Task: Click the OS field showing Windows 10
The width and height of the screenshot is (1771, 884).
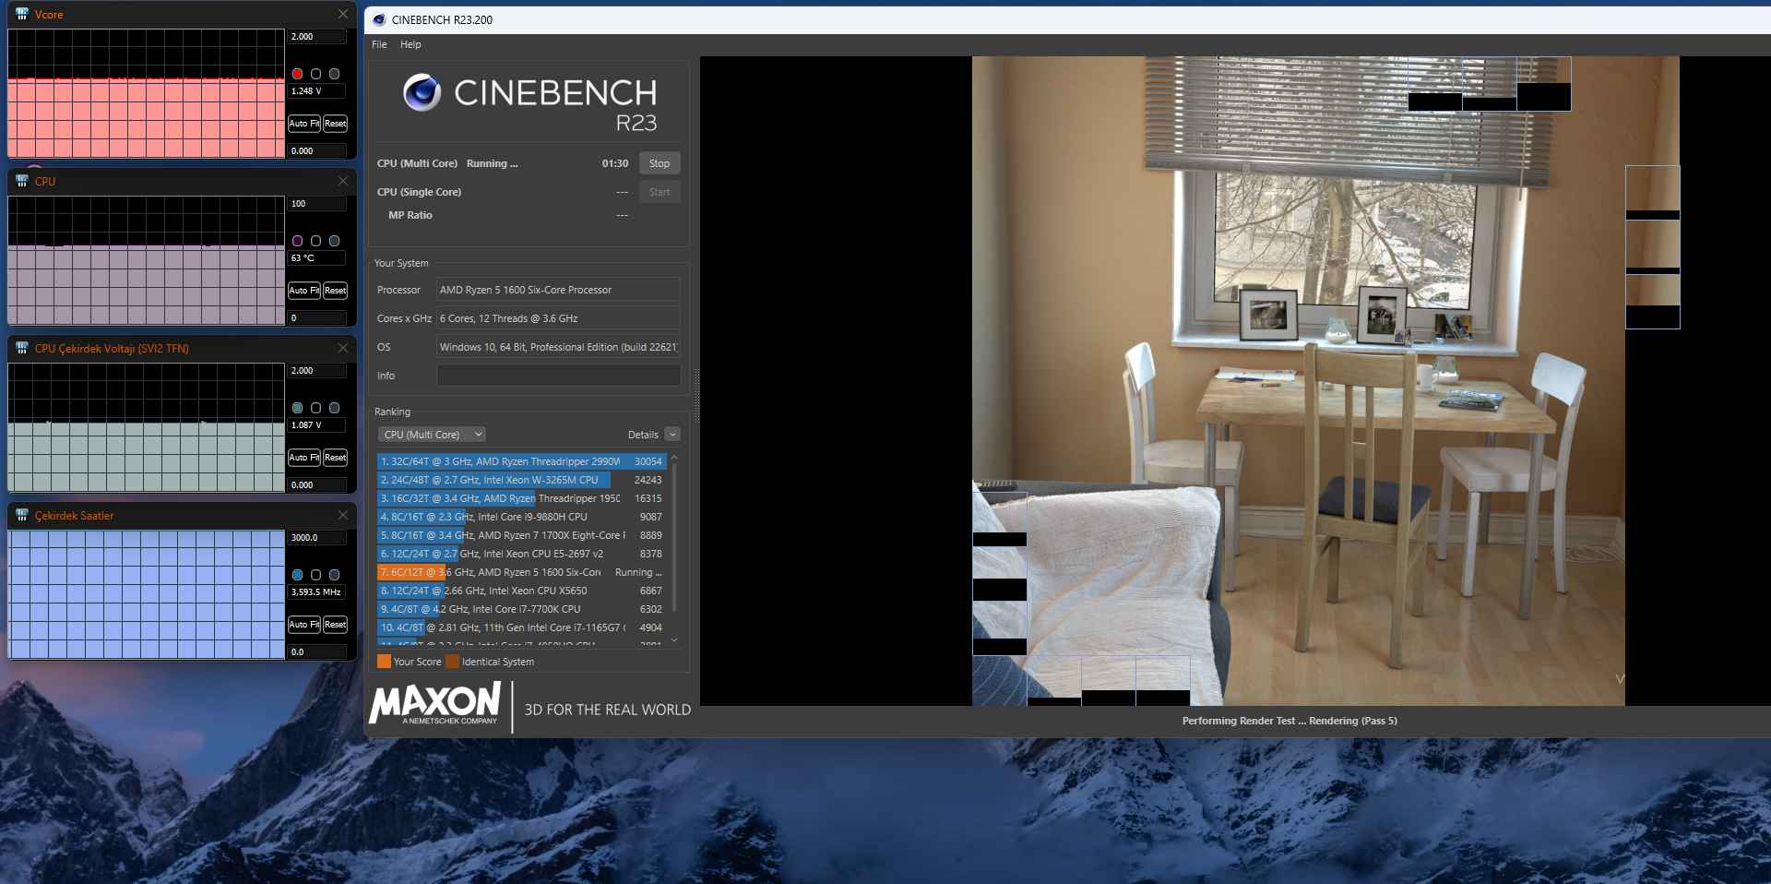Action: [x=558, y=347]
